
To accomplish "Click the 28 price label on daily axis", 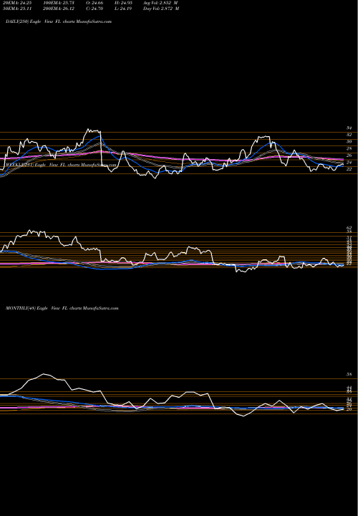I will coord(349,149).
